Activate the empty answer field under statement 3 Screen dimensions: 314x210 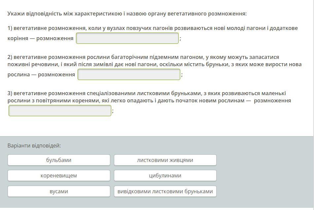60,111
